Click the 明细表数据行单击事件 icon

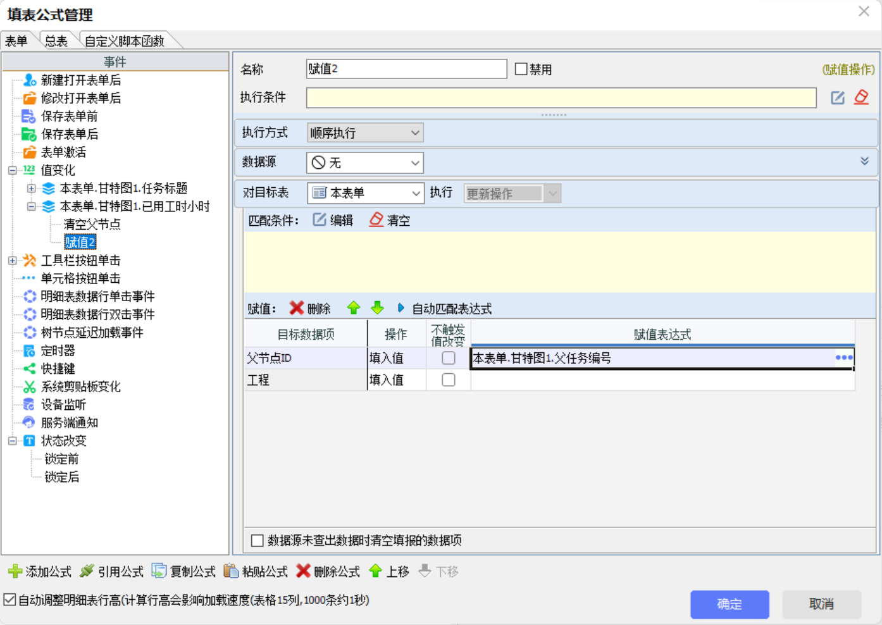tap(29, 296)
